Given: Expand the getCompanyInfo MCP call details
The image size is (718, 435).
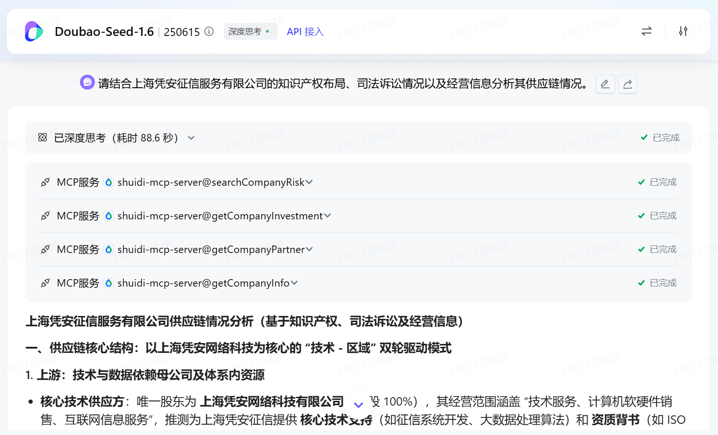Looking at the screenshot, I should (x=294, y=283).
